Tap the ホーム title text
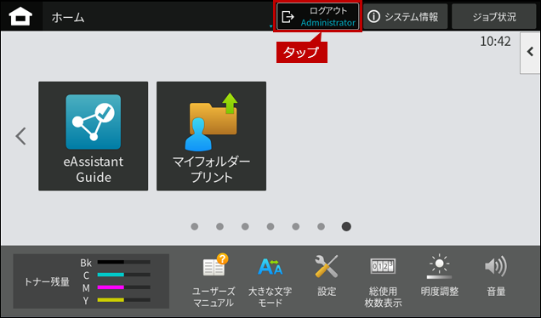Image resolution: width=541 pixels, height=318 pixels. (x=68, y=17)
